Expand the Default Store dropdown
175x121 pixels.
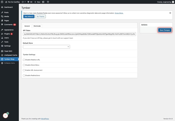point(46,47)
